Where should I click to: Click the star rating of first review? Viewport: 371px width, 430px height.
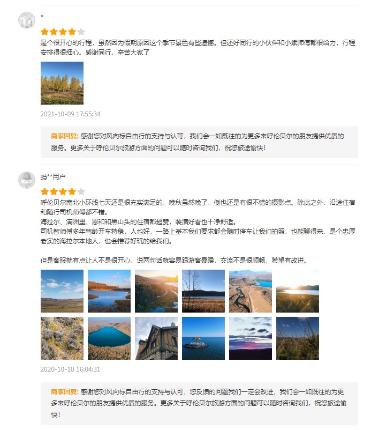[63, 32]
